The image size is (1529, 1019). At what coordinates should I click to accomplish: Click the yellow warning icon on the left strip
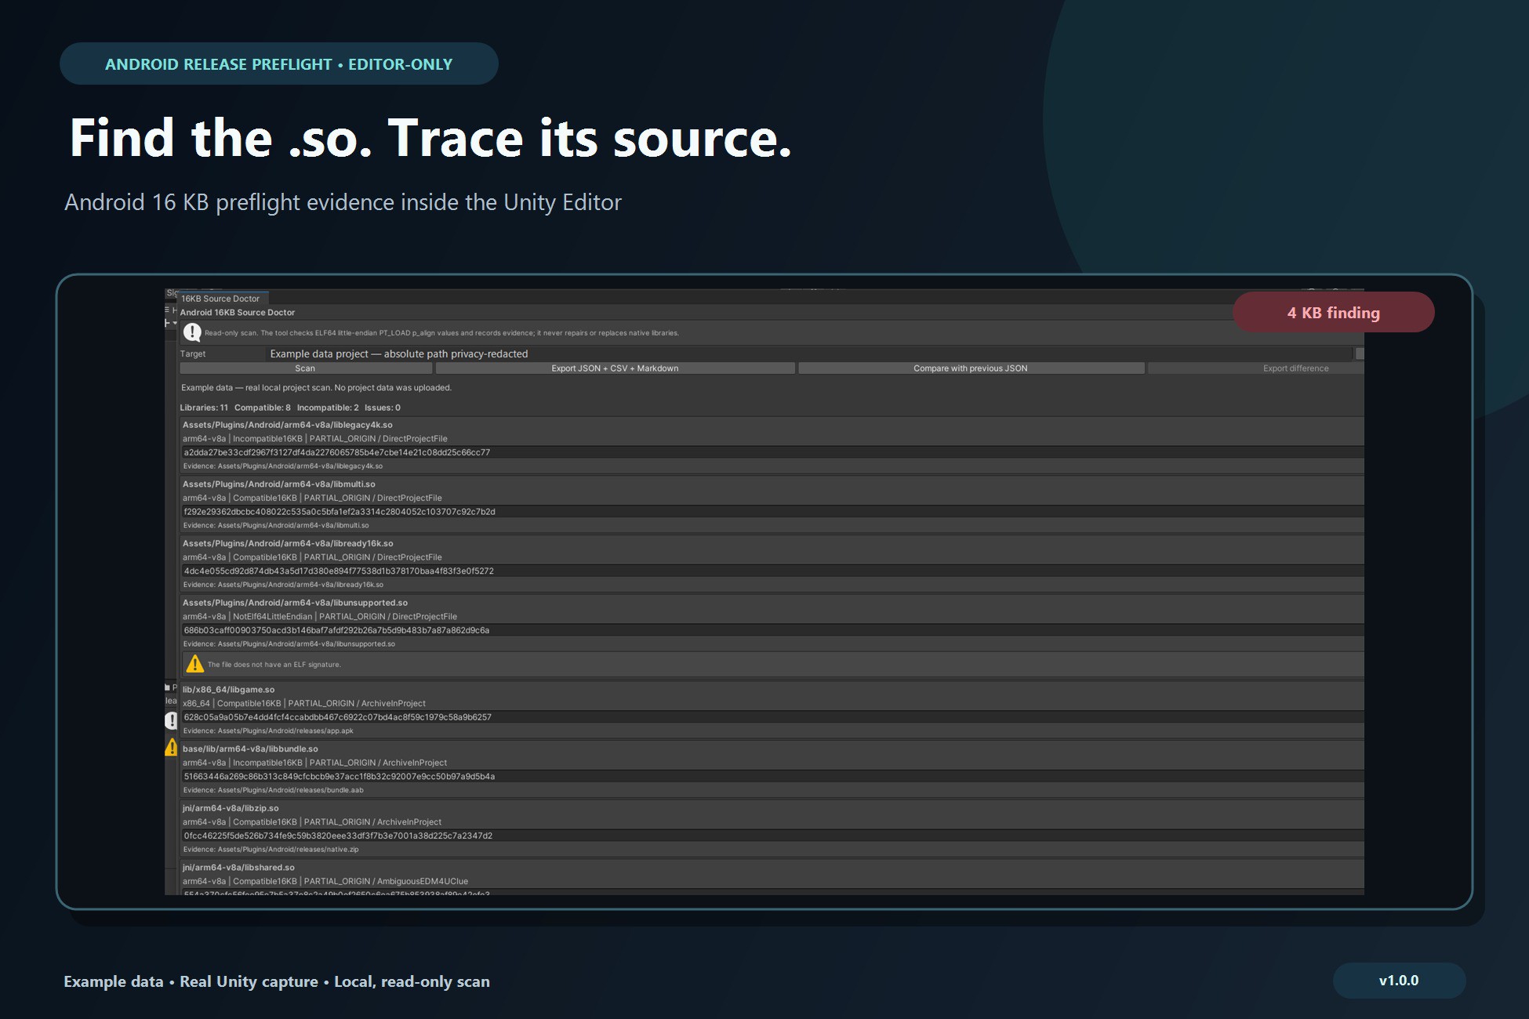click(171, 748)
